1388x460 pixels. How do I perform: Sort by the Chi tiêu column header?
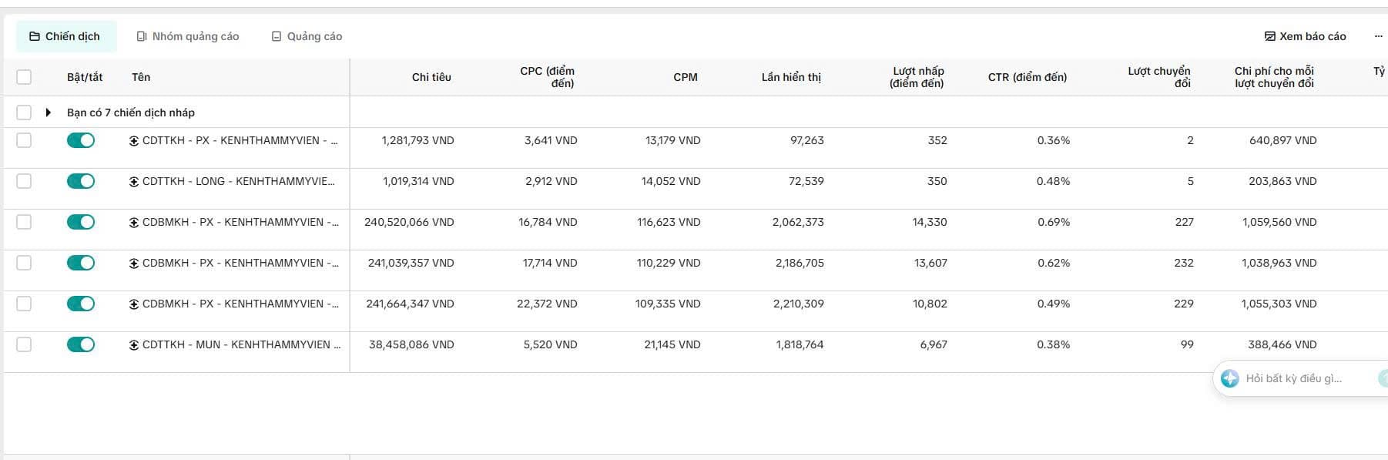[431, 77]
